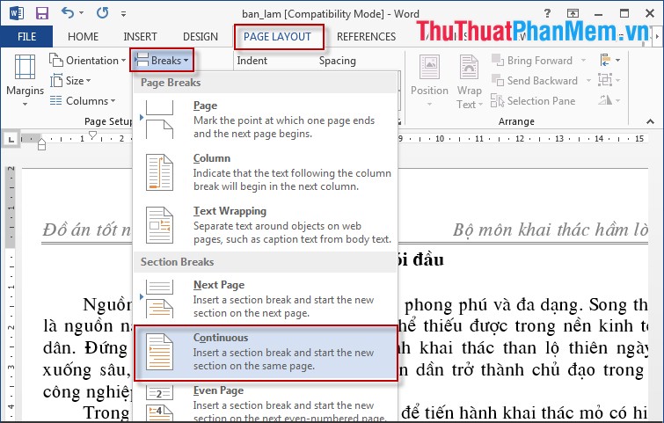
Task: Open the Group objects dropdown
Action: pos(609,80)
